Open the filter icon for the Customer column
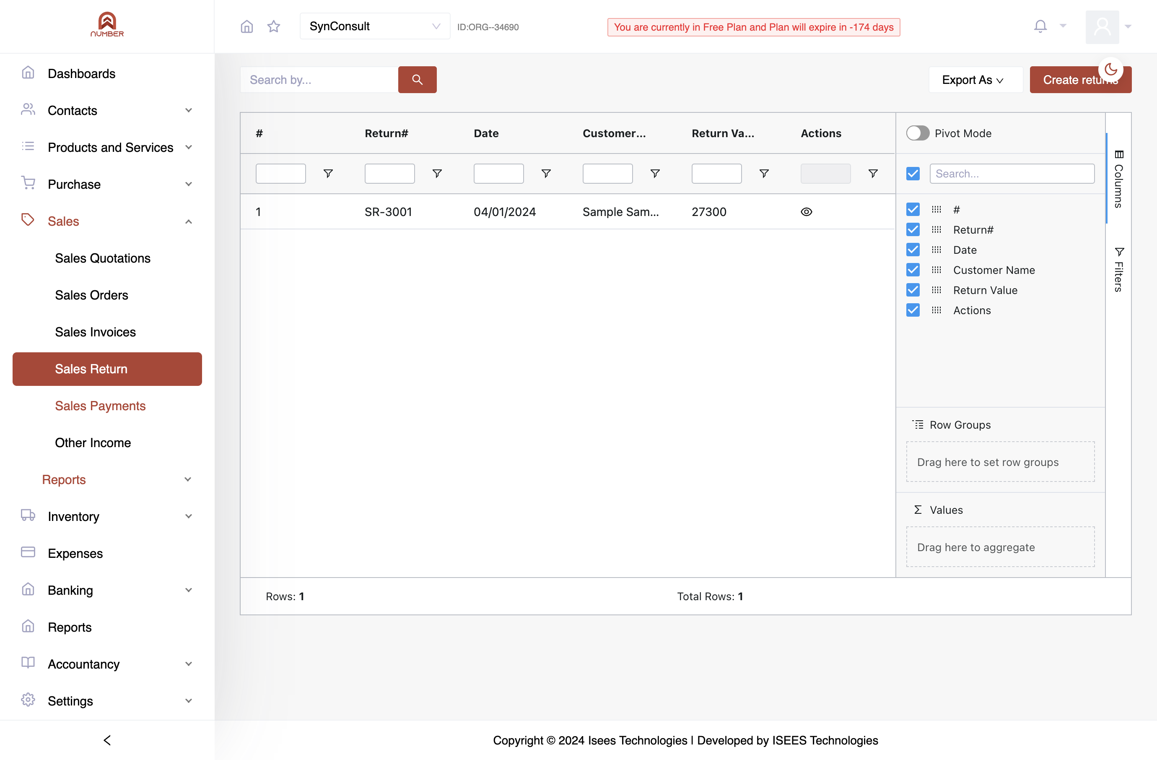 coord(655,174)
